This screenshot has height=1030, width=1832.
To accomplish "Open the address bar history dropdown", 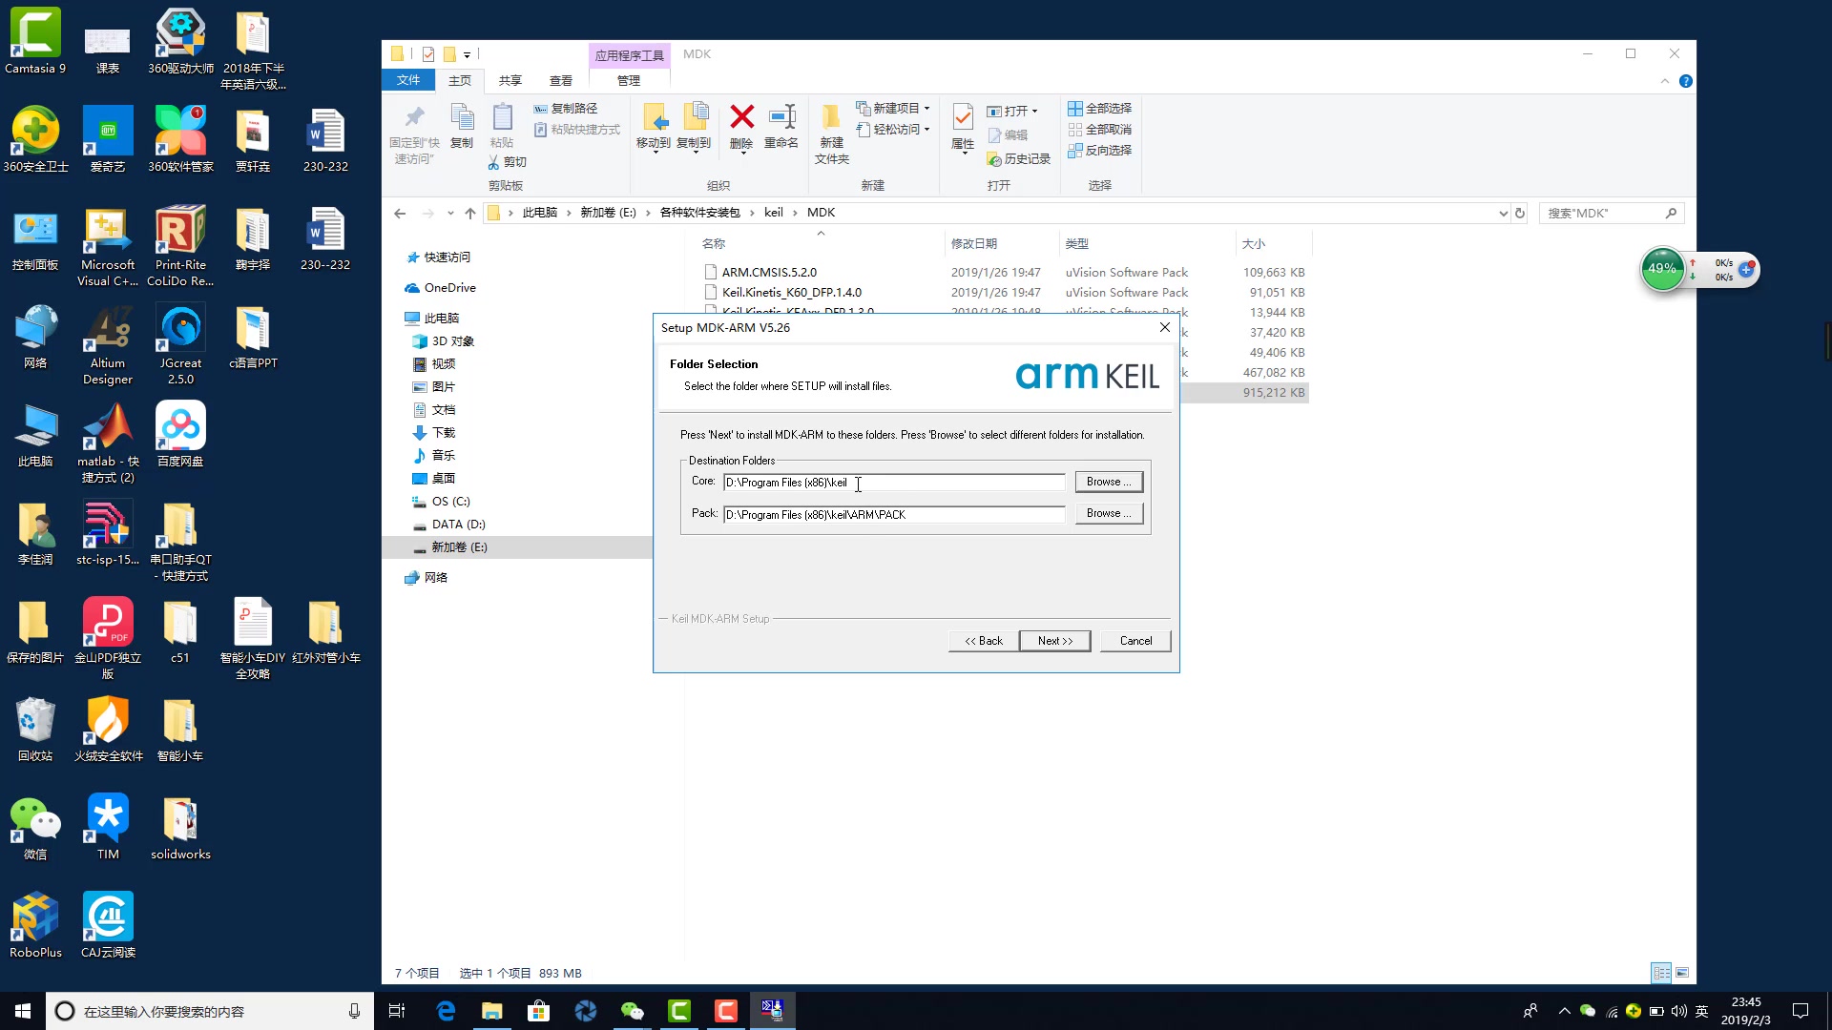I will point(1503,213).
